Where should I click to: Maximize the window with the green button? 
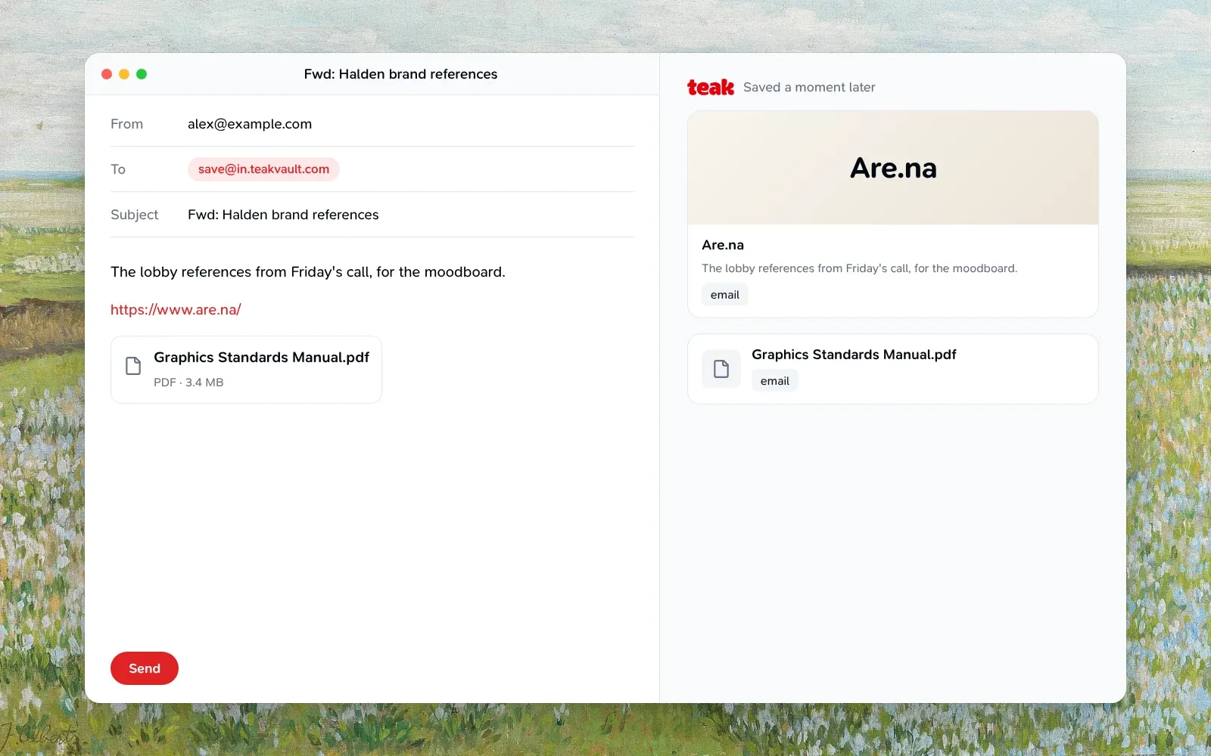pos(142,74)
